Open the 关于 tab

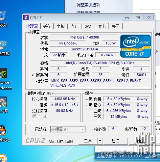[x=116, y=26]
